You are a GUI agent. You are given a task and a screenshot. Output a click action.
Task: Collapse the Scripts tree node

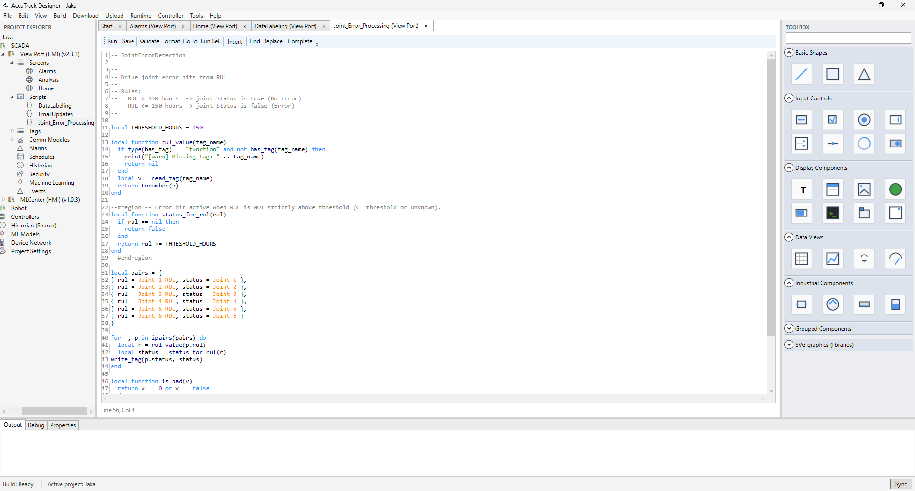12,97
